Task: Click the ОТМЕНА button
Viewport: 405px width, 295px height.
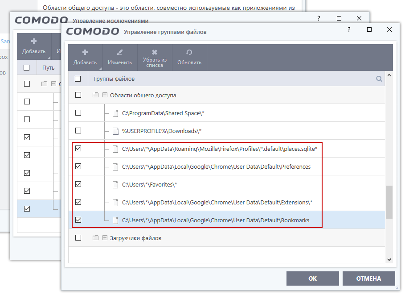Action: click(x=368, y=278)
